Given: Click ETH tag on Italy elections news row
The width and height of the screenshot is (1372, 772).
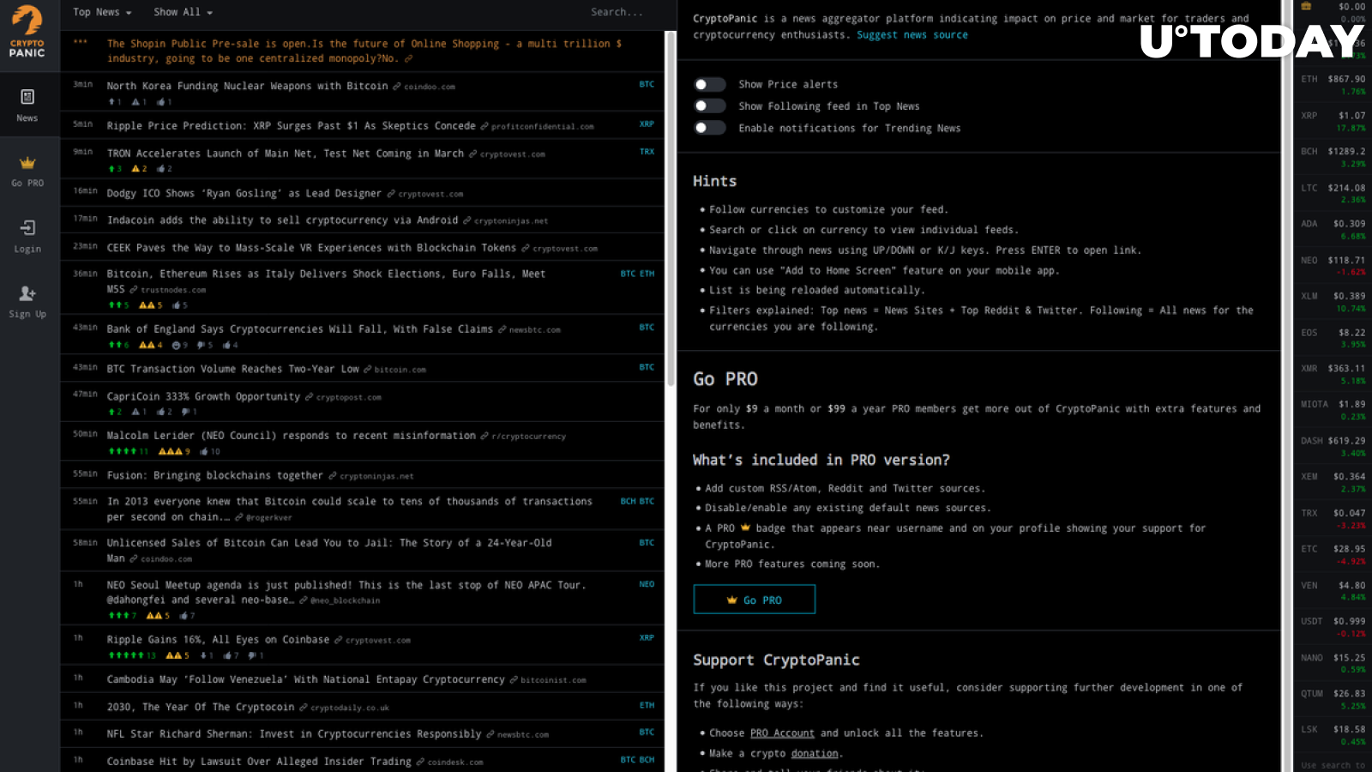Looking at the screenshot, I should [647, 274].
